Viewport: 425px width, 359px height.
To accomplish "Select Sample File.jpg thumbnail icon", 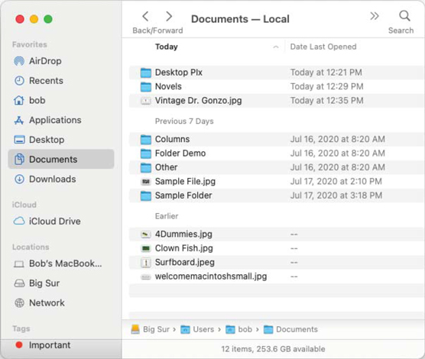I will tap(146, 182).
